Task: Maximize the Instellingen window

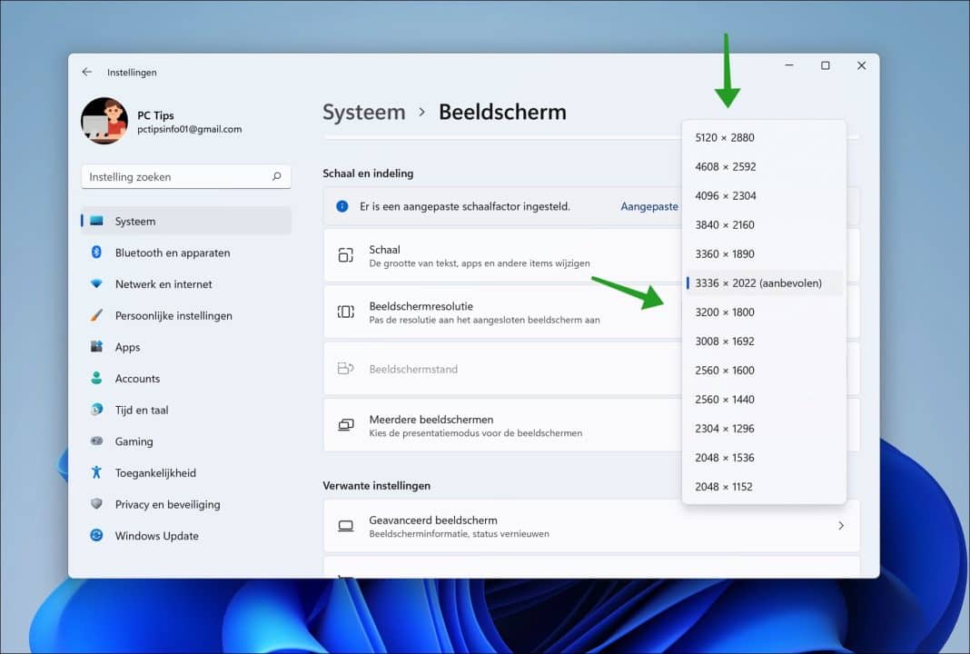Action: tap(826, 65)
